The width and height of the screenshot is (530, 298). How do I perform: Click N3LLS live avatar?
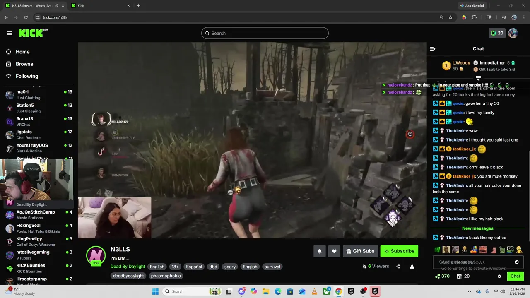point(96,256)
